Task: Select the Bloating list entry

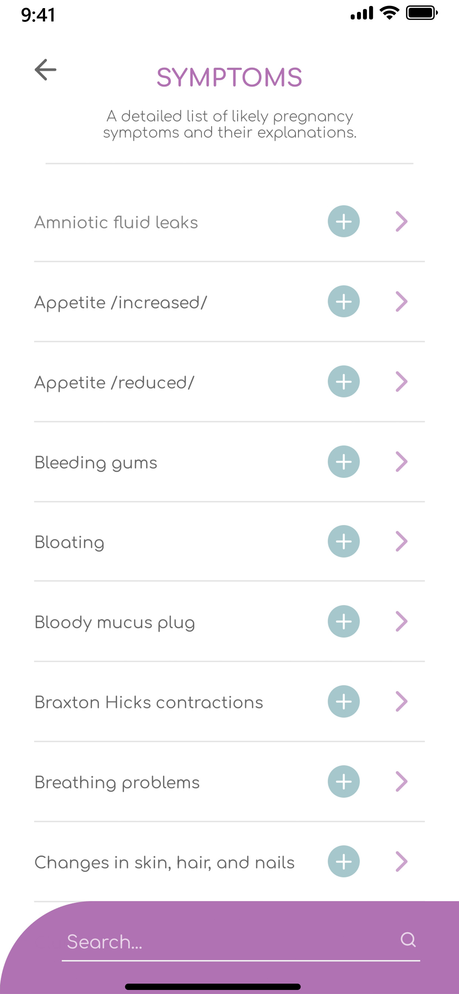Action: [229, 541]
